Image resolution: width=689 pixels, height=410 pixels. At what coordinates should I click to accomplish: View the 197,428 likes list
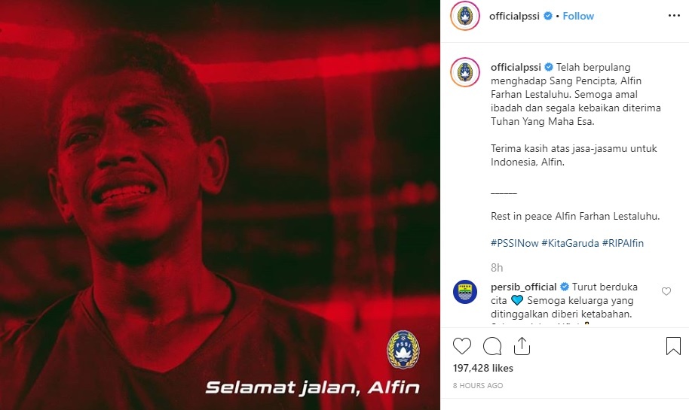[x=483, y=368]
